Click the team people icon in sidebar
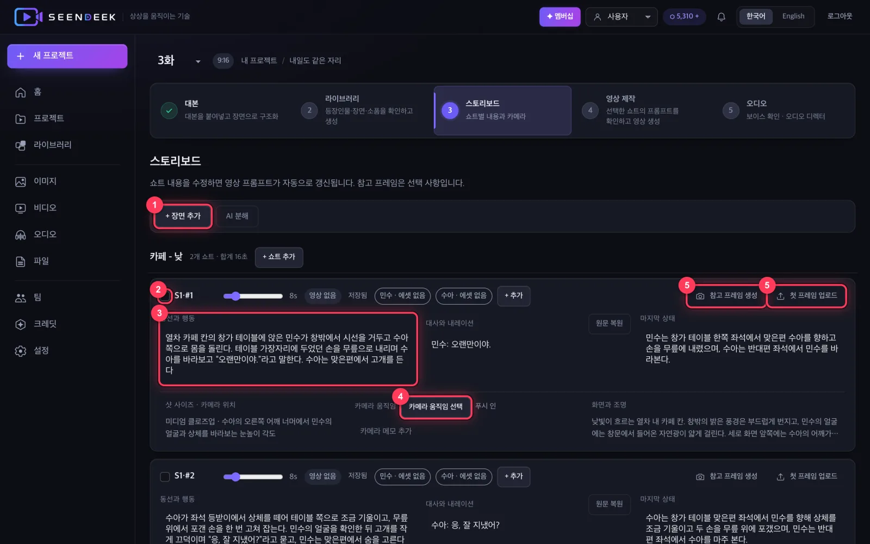The height and width of the screenshot is (544, 870). click(x=21, y=298)
